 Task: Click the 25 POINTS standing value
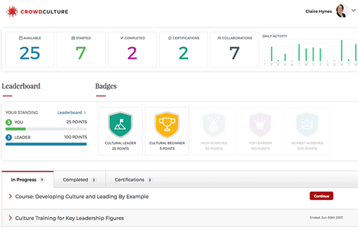pyautogui.click(x=76, y=122)
